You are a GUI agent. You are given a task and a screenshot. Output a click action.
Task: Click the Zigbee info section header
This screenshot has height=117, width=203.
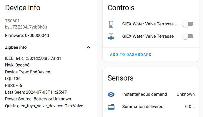[48, 47]
